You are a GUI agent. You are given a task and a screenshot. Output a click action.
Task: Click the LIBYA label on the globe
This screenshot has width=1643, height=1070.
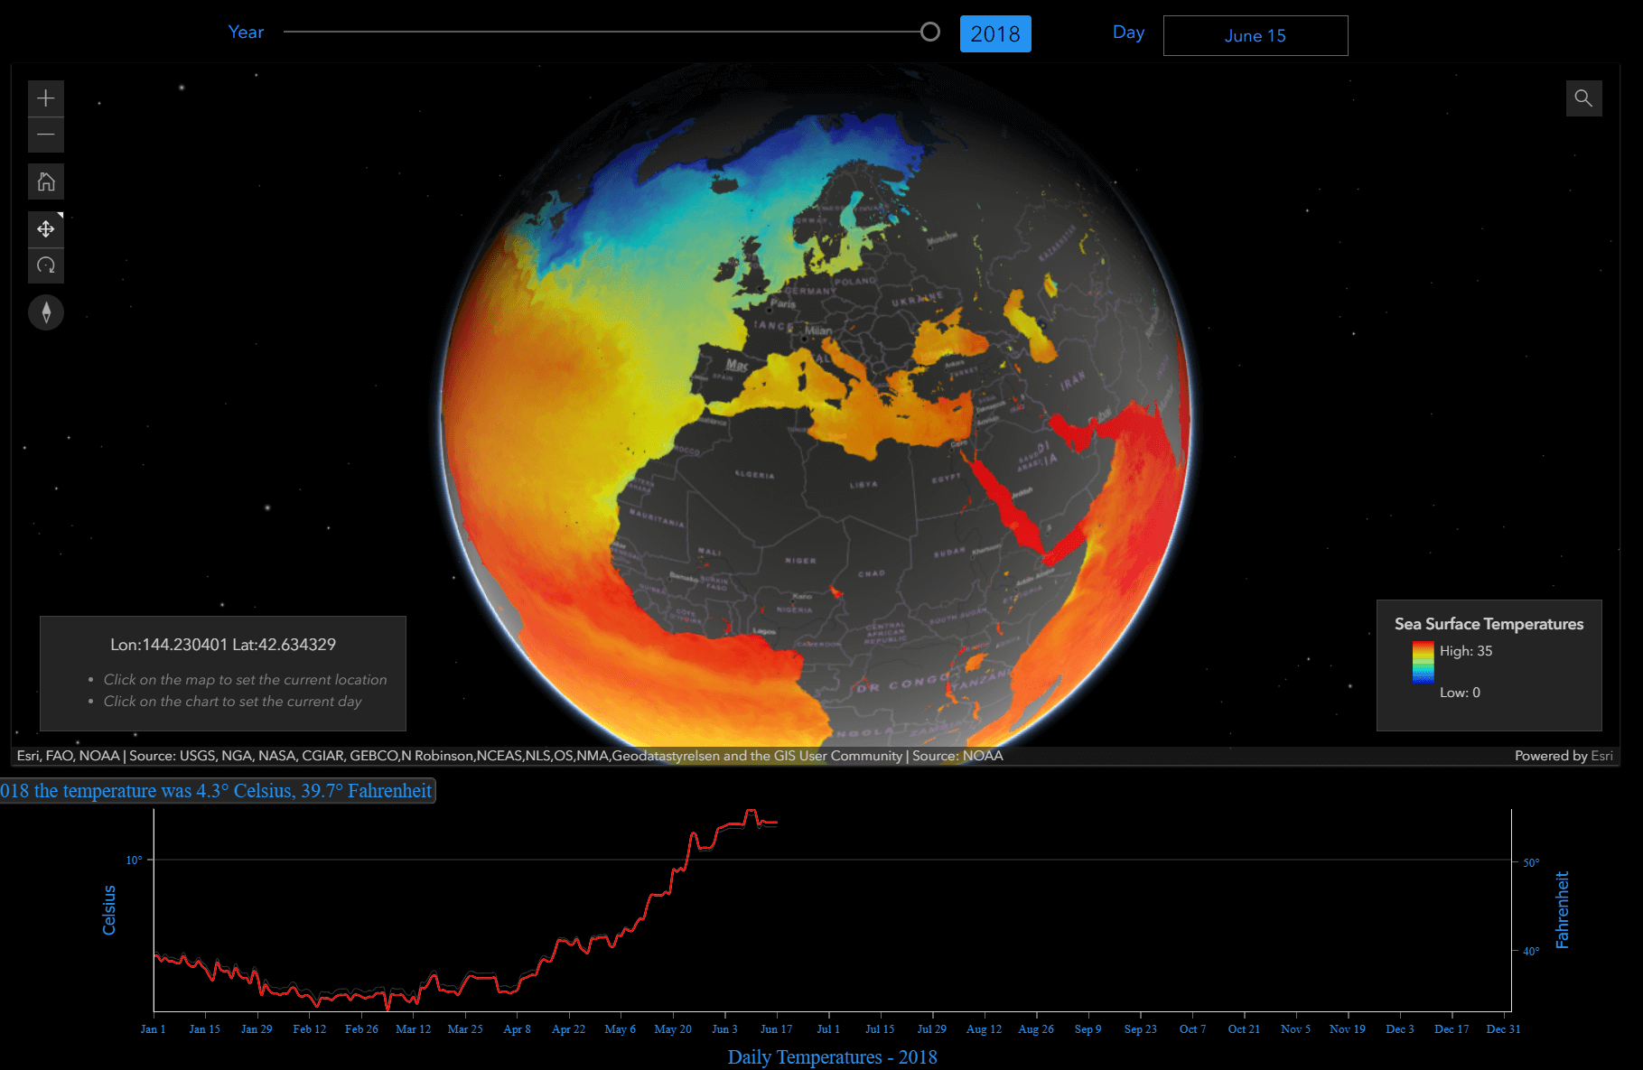click(864, 485)
